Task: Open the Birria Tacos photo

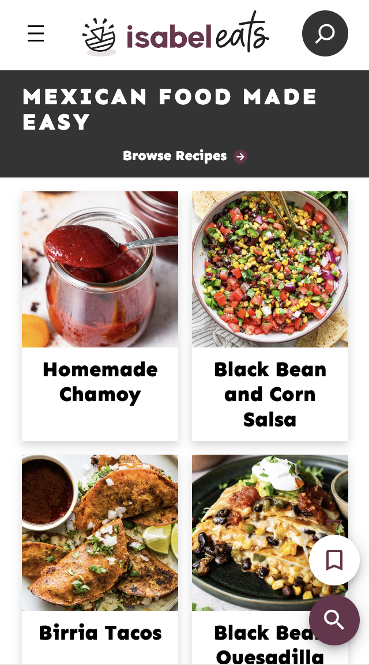Action: tap(100, 532)
